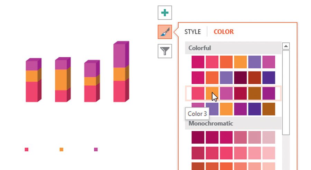Apply the first Colorful palette row
Image resolution: width=311 pixels, height=170 pixels.
click(233, 62)
